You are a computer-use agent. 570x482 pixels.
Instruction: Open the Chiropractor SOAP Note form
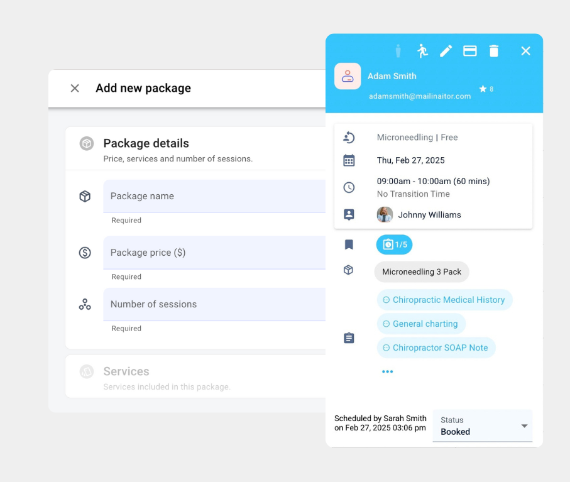coord(436,348)
